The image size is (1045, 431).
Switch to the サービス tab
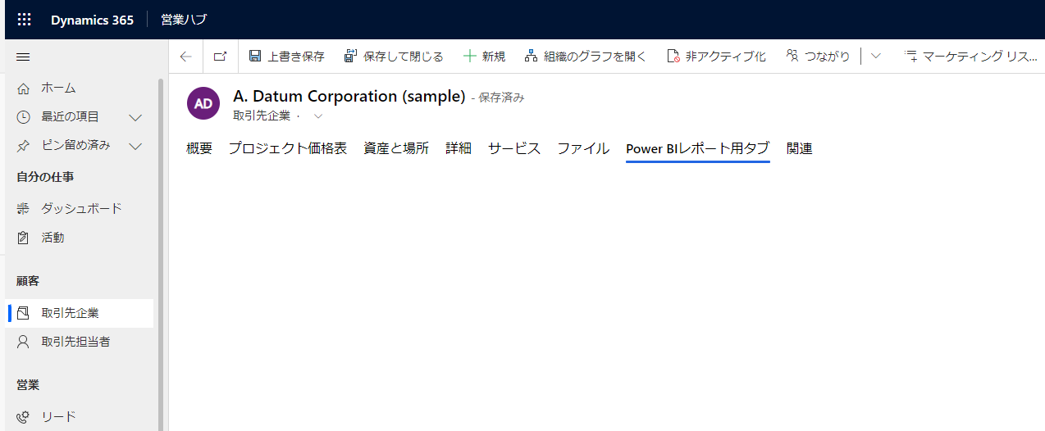point(514,148)
